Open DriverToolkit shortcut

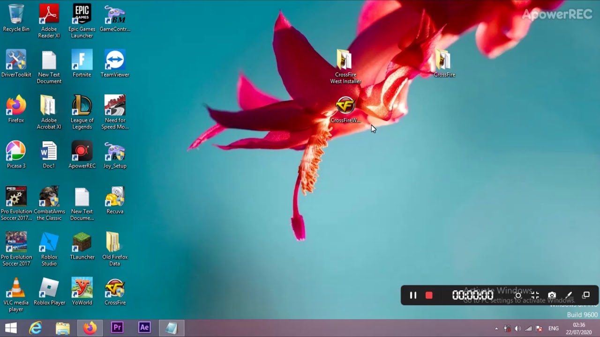[16, 64]
